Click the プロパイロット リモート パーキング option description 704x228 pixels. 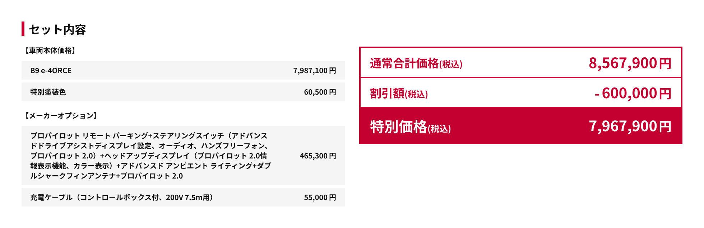[150, 156]
